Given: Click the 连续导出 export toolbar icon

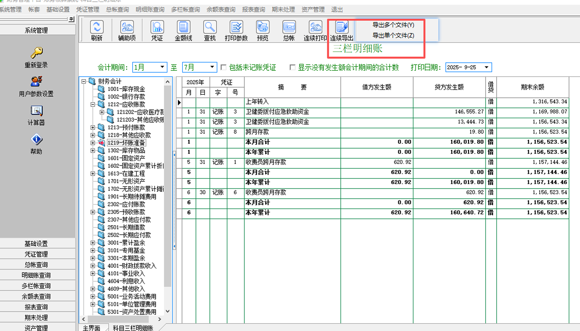Looking at the screenshot, I should (x=341, y=27).
